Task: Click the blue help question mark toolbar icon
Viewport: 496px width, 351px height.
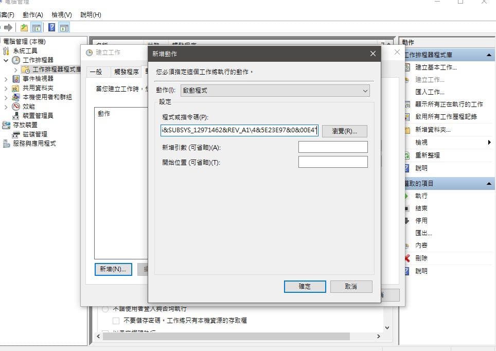Action: tap(52, 28)
